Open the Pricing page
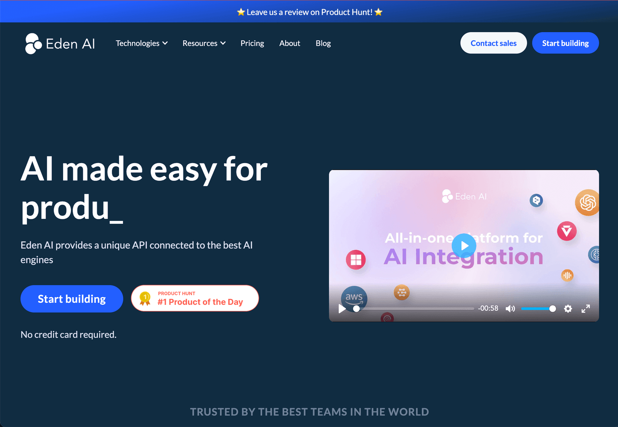This screenshot has width=618, height=427. [x=252, y=43]
